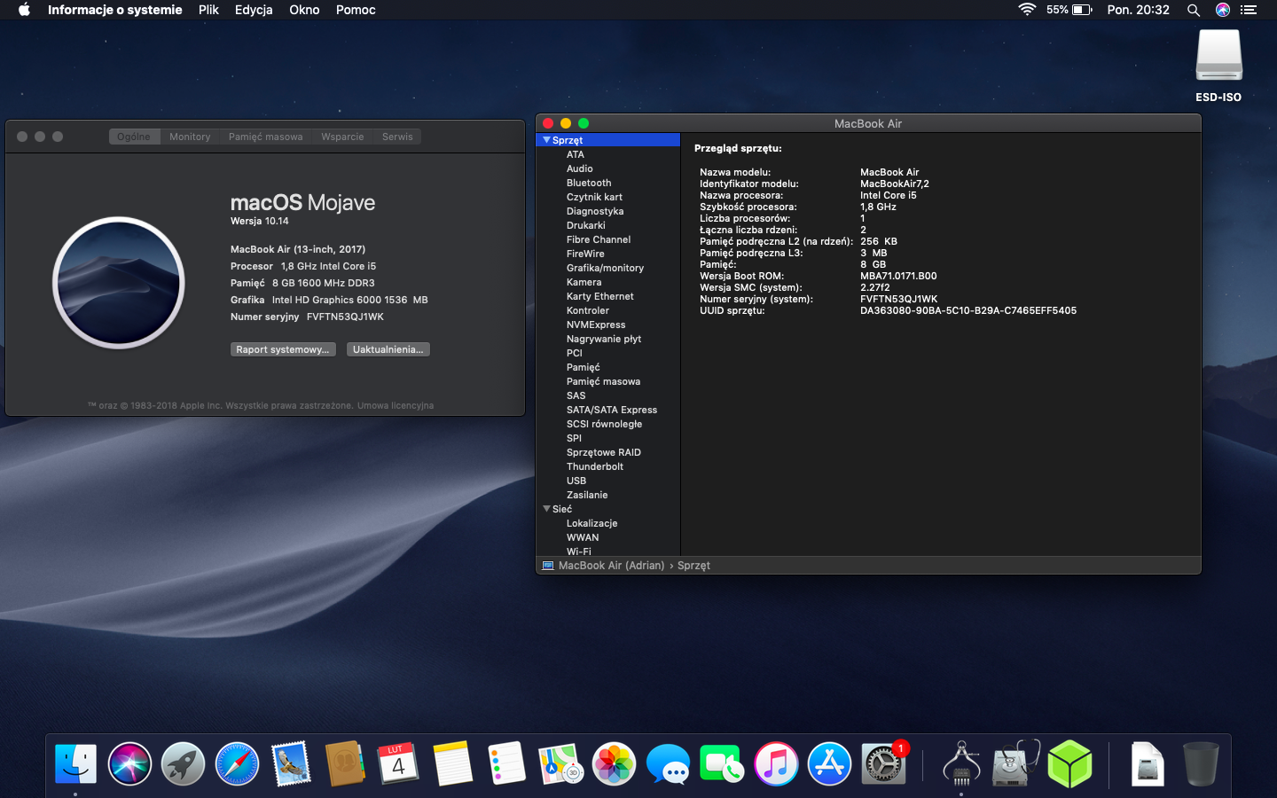Collapse the Sieć tree section
The width and height of the screenshot is (1277, 798).
point(546,509)
